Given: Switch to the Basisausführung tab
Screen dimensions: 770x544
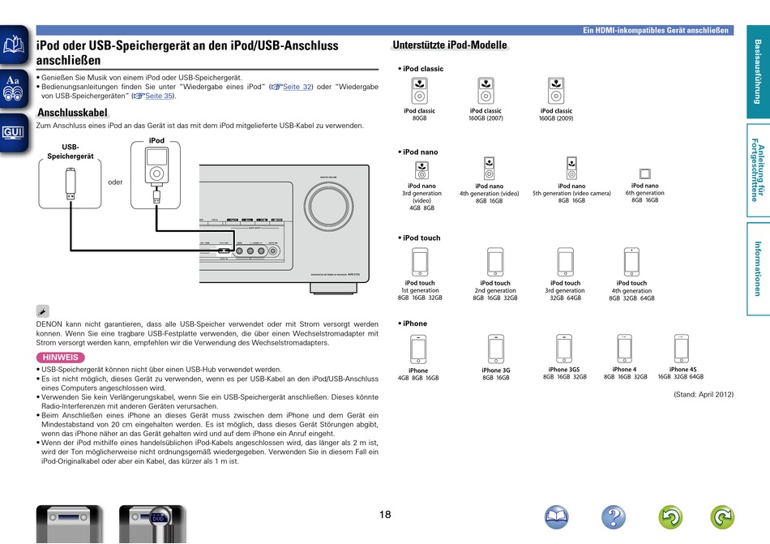Looking at the screenshot, I should click(758, 71).
